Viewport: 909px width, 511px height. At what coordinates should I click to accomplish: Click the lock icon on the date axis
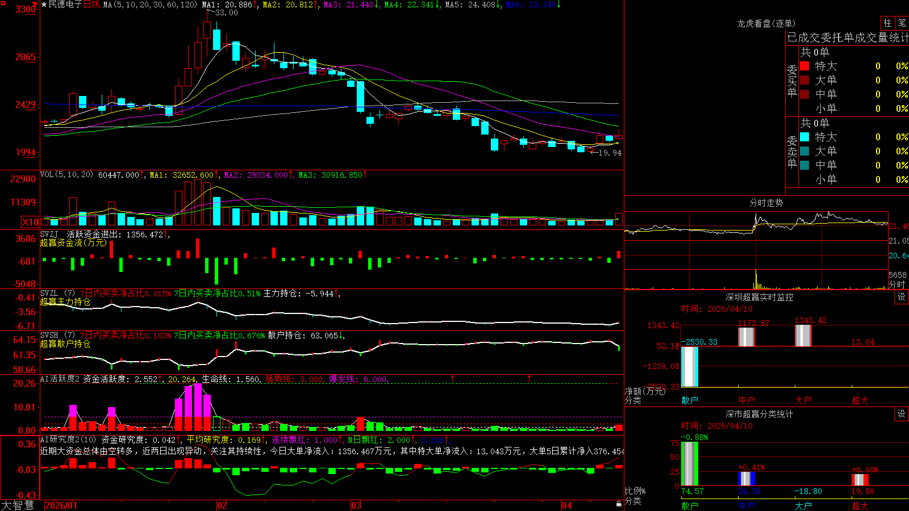tap(619, 504)
